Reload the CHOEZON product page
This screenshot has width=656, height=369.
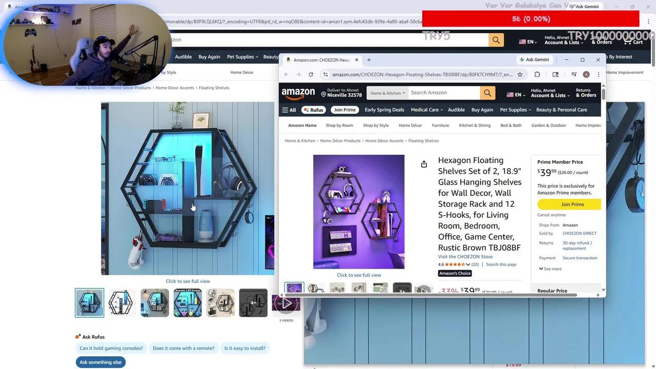[x=311, y=74]
